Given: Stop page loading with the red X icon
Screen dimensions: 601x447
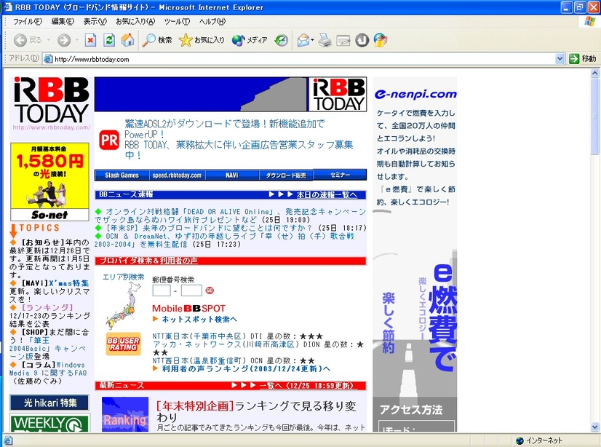Looking at the screenshot, I should (90, 40).
